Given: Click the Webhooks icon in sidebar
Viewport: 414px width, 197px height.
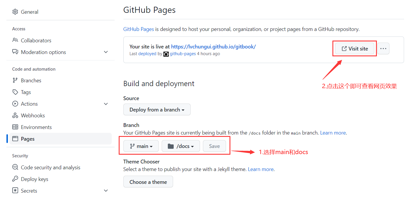Looking at the screenshot, I should point(15,115).
